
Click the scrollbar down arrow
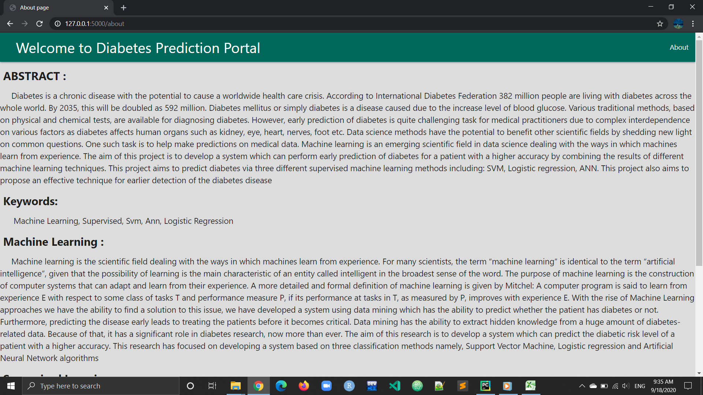tap(699, 373)
